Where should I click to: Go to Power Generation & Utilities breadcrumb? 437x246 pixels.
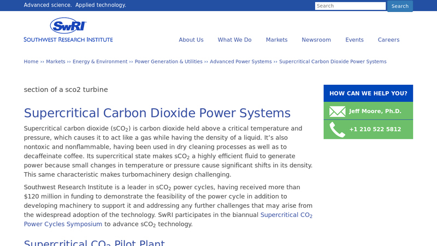coord(169,61)
